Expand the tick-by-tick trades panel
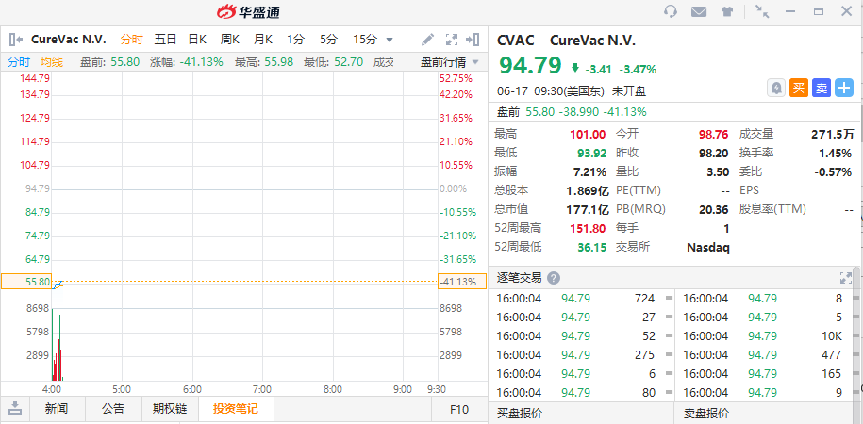The height and width of the screenshot is (424, 863). tap(846, 278)
